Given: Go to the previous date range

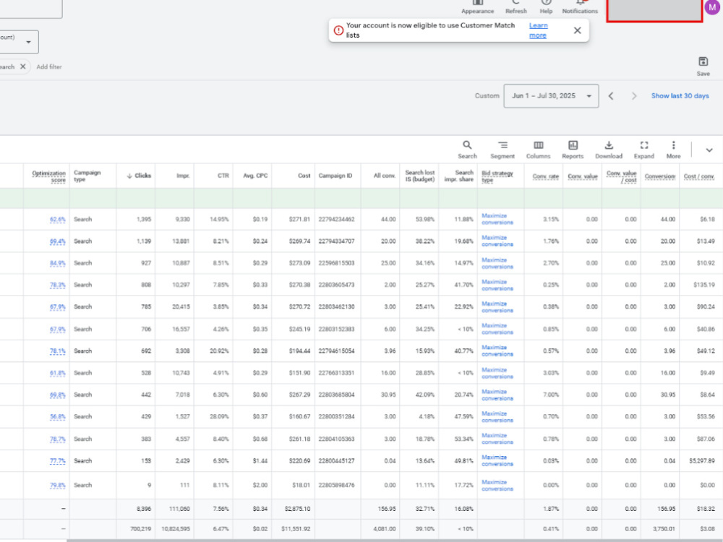Looking at the screenshot, I should (611, 96).
